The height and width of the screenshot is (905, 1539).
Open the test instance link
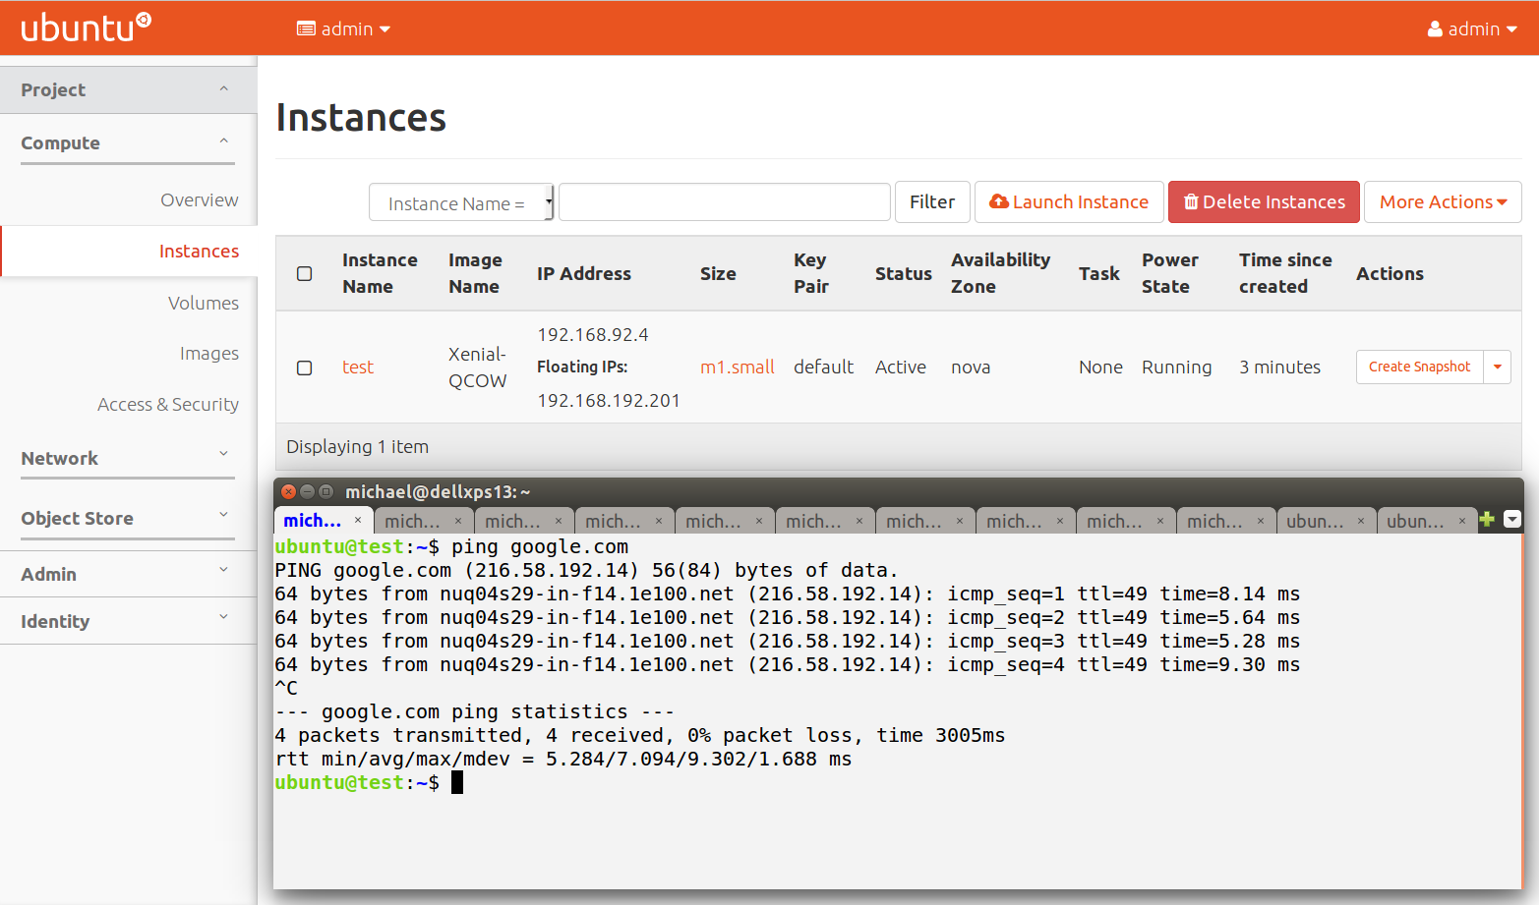(x=358, y=367)
